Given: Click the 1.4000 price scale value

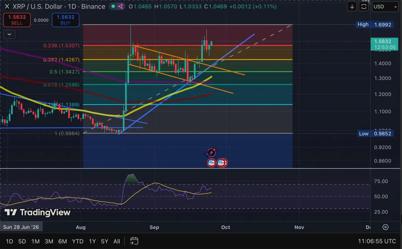Looking at the screenshot, I should click(x=383, y=63).
